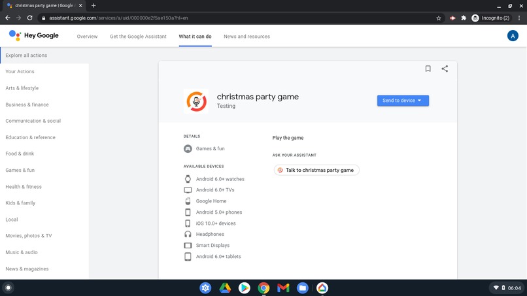This screenshot has width=527, height=296.
Task: Open the Files app from the shelf
Action: point(303,288)
